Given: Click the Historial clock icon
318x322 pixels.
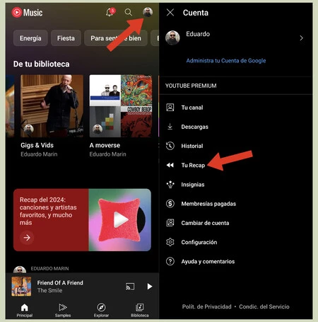Looking at the screenshot, I should (170, 146).
